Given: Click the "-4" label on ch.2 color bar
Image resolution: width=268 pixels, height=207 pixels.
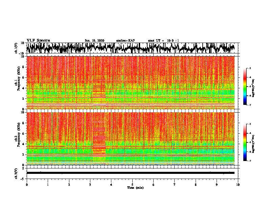Looking at the screenshot, I should (x=250, y=133).
